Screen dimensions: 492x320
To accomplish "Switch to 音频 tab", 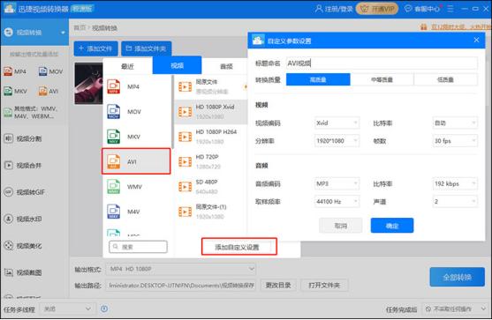I will (226, 66).
